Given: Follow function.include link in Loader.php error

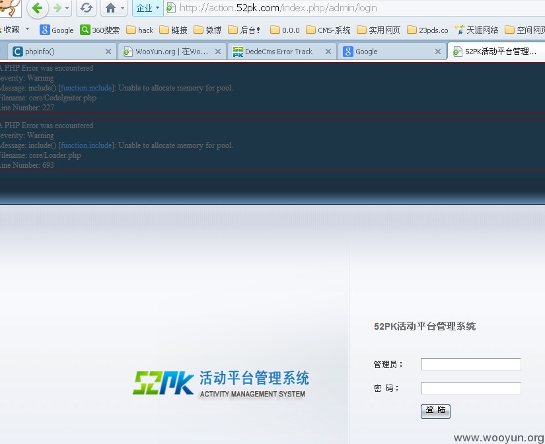Looking at the screenshot, I should [x=86, y=145].
